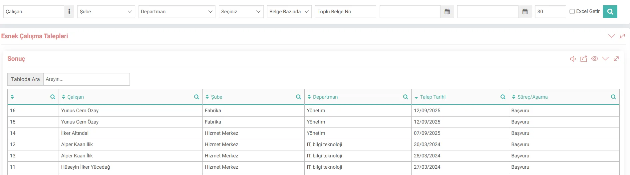
Task: Focus the Tabloda Ara search box
Action: click(x=86, y=79)
